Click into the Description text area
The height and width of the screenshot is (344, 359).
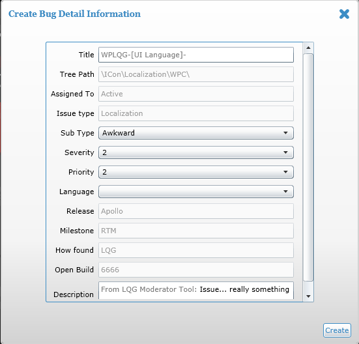point(196,290)
